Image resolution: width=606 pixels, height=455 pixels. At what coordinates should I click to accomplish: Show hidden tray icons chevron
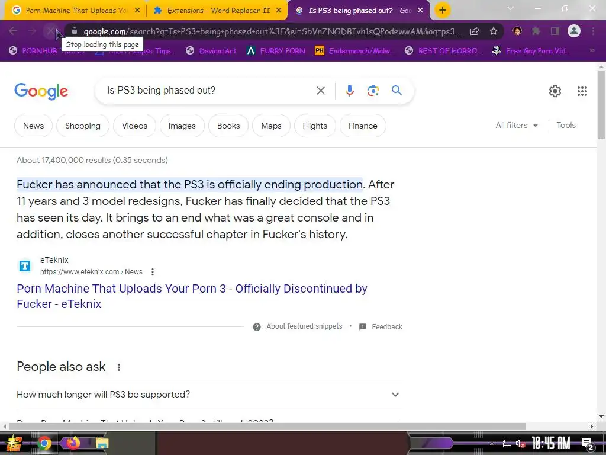[492, 443]
